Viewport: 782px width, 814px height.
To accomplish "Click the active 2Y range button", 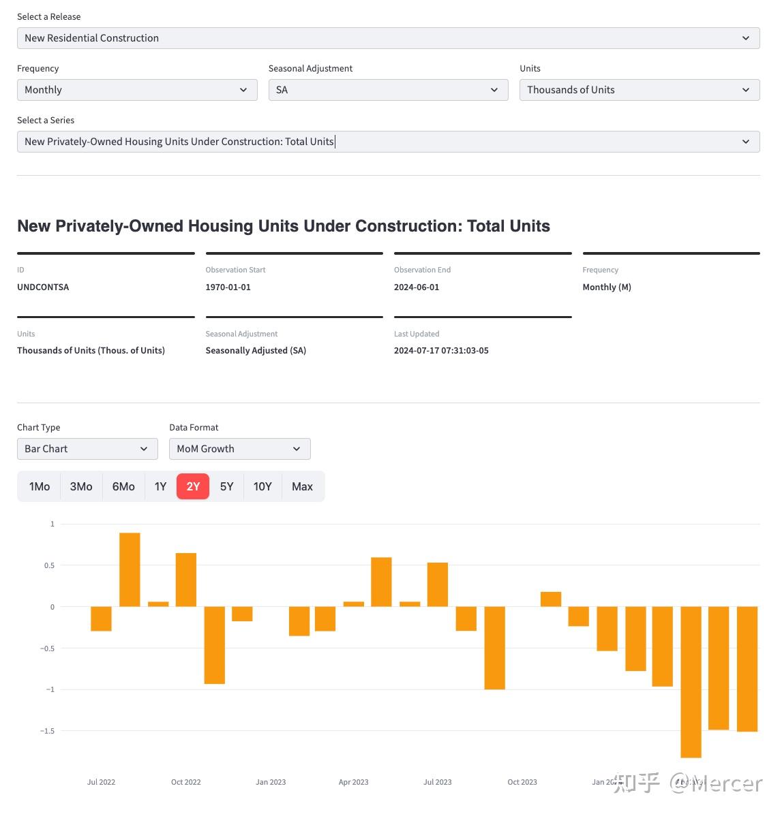I will coord(193,486).
